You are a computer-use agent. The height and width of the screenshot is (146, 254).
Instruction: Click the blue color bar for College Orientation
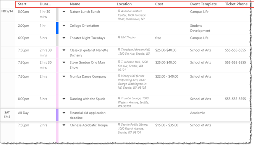[57, 28]
